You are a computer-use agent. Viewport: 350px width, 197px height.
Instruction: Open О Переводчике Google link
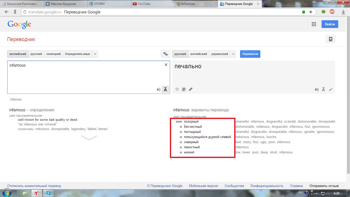click(165, 186)
